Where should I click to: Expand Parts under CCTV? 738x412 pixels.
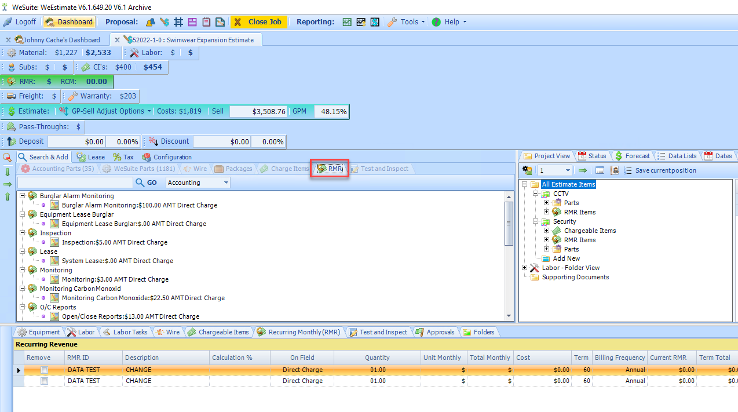pos(546,203)
